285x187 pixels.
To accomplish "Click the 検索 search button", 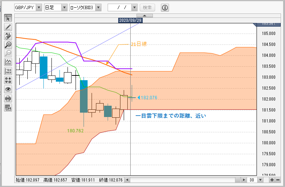I will tap(147, 8).
